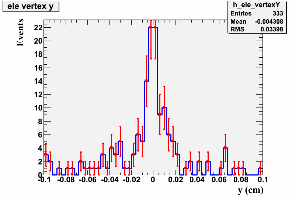Click the x-axis label 0.06

pyautogui.click(x=219, y=180)
